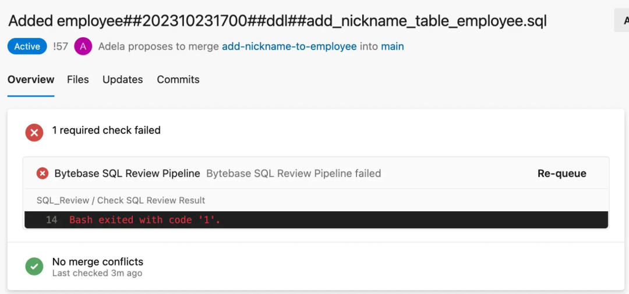Switch to the Files tab
The width and height of the screenshot is (629, 294).
pos(78,79)
